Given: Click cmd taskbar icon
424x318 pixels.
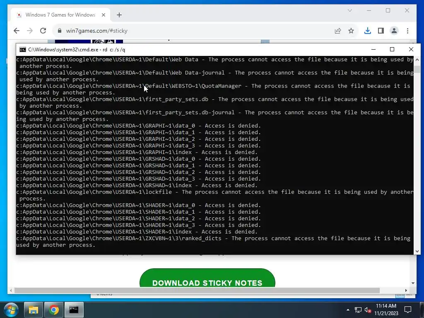Looking at the screenshot, I should point(74,310).
